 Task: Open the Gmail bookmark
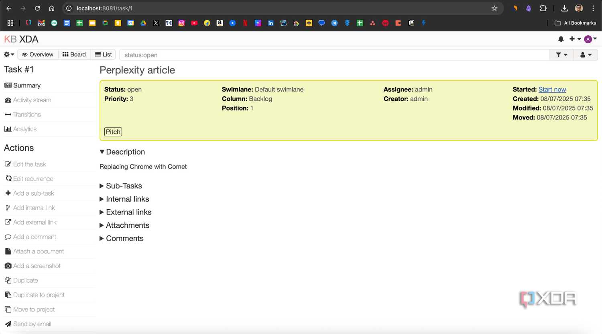point(41,23)
